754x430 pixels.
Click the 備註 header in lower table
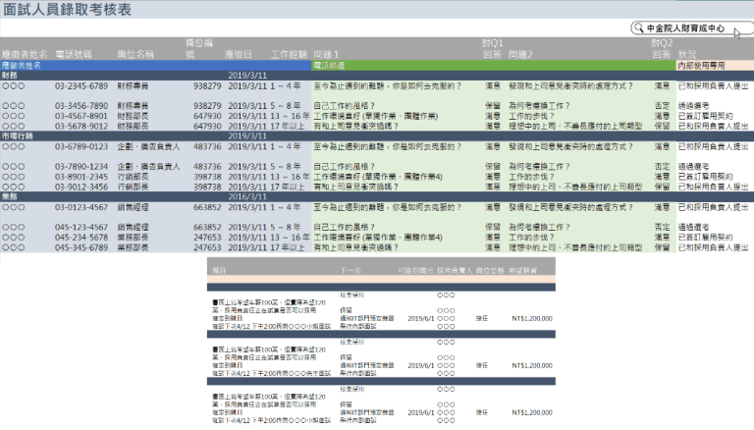pyautogui.click(x=219, y=269)
